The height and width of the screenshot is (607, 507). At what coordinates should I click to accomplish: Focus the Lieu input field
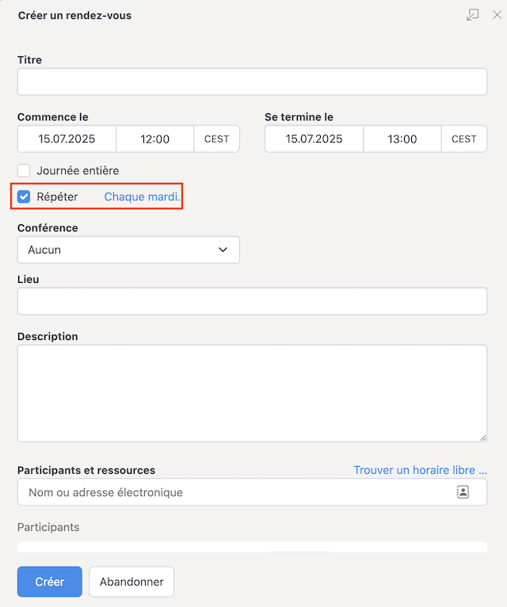(x=252, y=301)
